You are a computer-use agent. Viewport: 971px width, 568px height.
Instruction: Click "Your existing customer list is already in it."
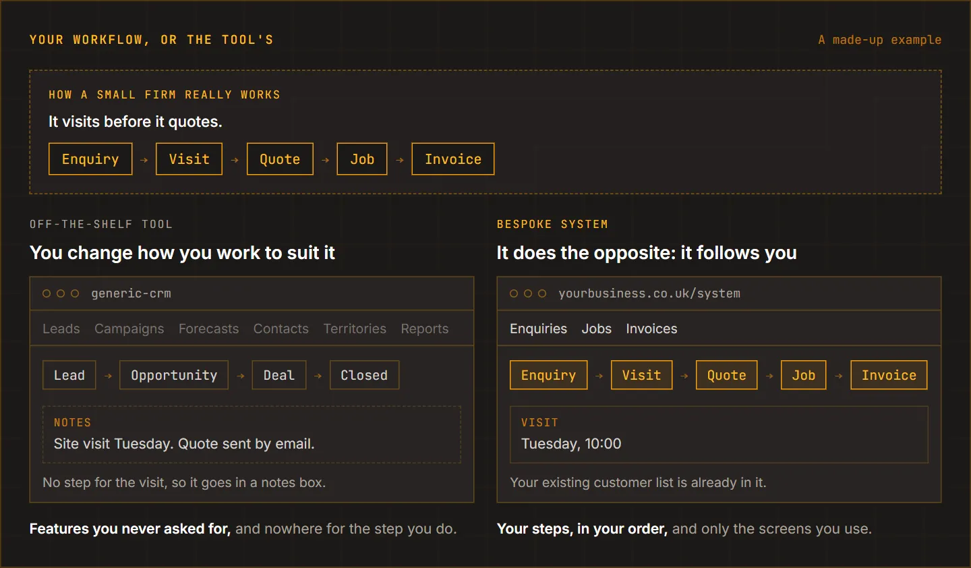(x=638, y=482)
